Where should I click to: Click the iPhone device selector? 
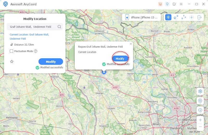coord(141,17)
